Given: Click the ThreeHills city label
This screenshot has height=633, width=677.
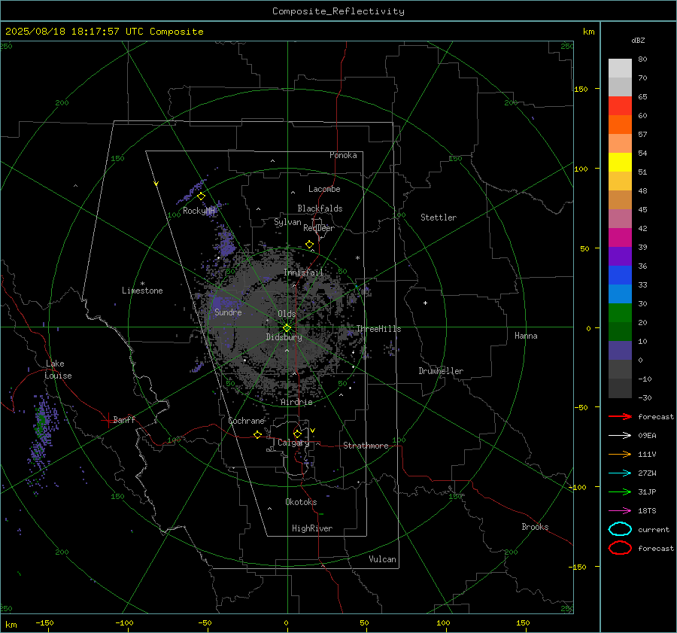Looking at the screenshot, I should [x=378, y=329].
